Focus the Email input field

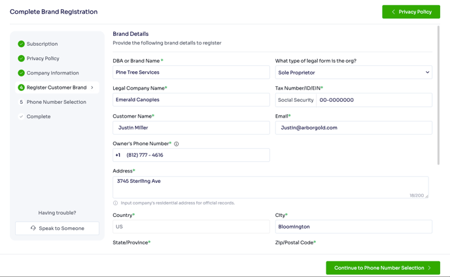pyautogui.click(x=353, y=127)
